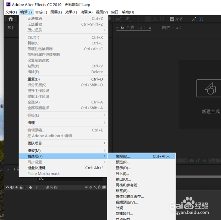Open 常规(E)... preferences
This screenshot has width=221, height=220.
click(x=141, y=156)
